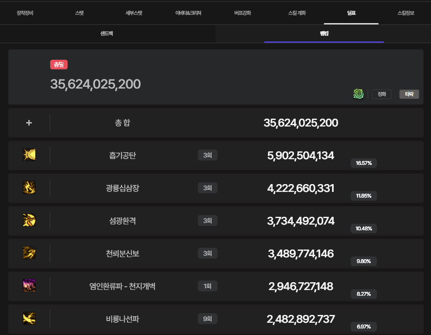Click the 16.57% badge on 흡기공탄

pyautogui.click(x=363, y=163)
